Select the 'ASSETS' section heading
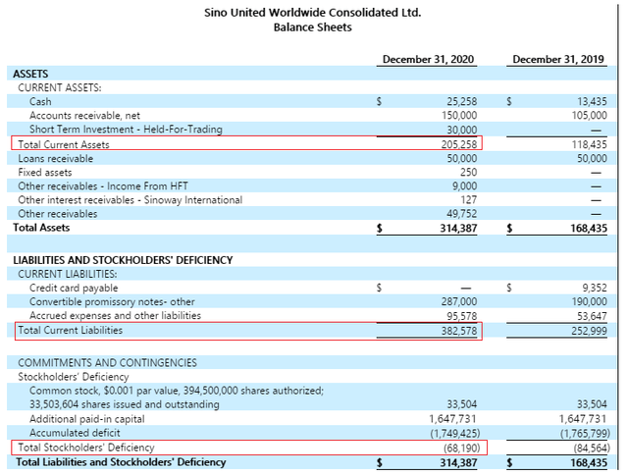The height and width of the screenshot is (476, 628). tap(30, 74)
